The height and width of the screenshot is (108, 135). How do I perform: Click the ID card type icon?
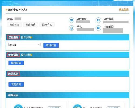(72, 20)
